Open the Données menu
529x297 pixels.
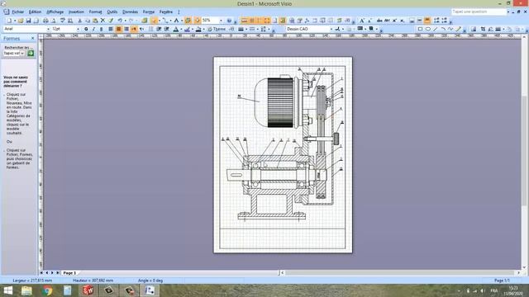131,12
